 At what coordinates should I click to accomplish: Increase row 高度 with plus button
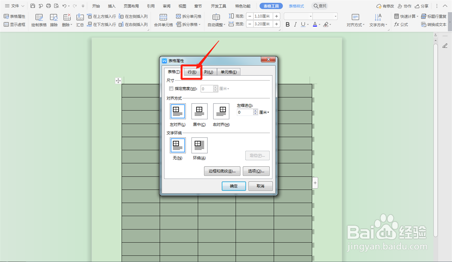coord(277,16)
